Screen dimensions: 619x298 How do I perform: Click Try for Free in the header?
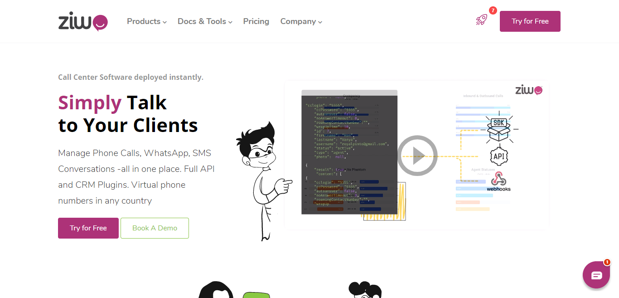tap(530, 21)
